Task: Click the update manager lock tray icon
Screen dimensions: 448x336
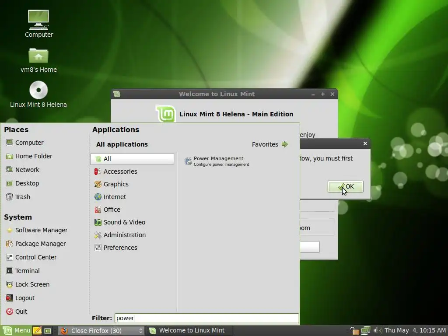Action: coord(354,331)
